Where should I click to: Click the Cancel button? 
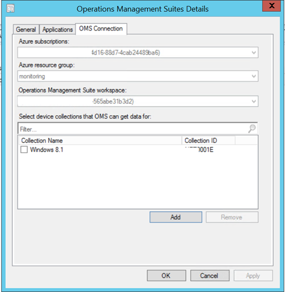pyautogui.click(x=209, y=275)
